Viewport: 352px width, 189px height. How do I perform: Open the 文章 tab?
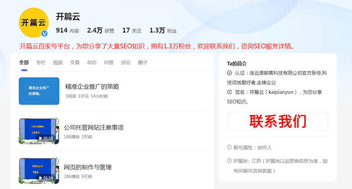(x=75, y=62)
